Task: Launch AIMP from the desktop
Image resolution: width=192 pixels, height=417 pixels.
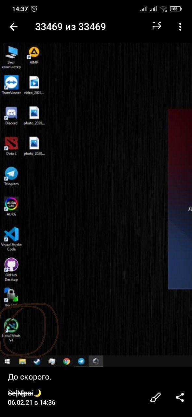Action: (34, 55)
